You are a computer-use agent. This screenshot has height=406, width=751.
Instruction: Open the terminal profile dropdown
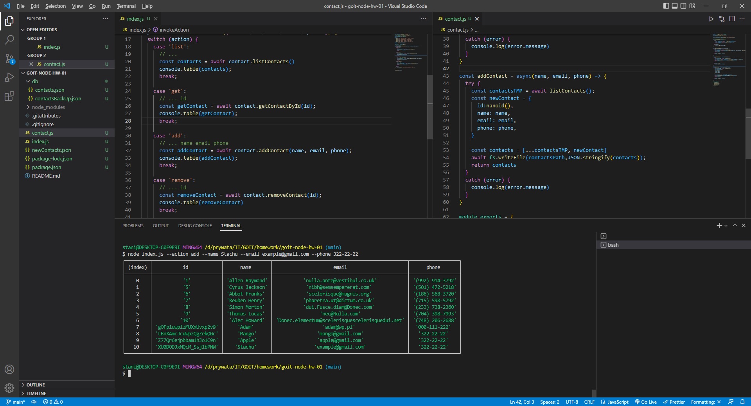point(726,225)
